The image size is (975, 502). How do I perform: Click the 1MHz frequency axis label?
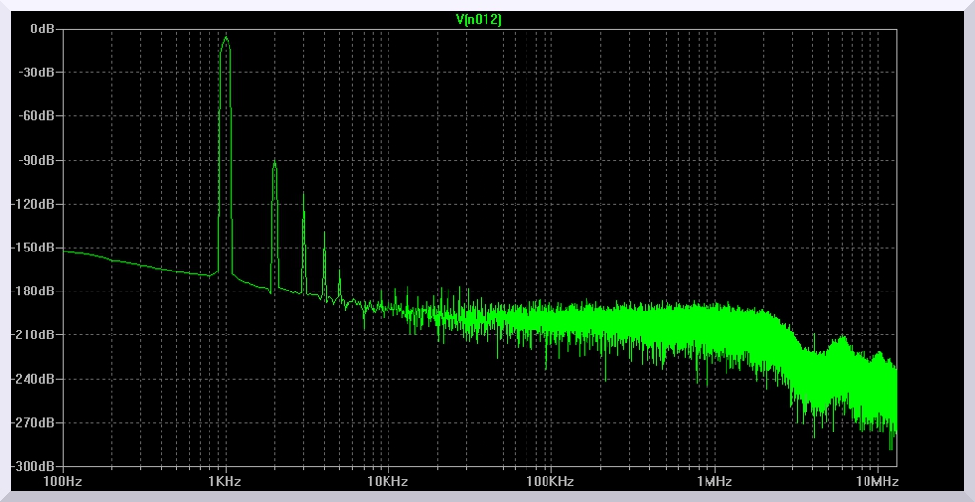click(713, 481)
